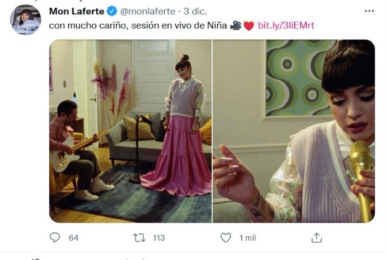Image resolution: width=387 pixels, height=260 pixels.
Task: Click the movie camera emoji in tweet
Action: (236, 25)
